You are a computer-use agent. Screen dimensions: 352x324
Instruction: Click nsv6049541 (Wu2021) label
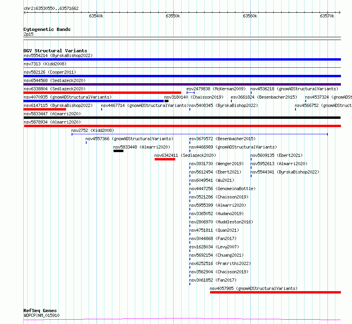point(212,180)
